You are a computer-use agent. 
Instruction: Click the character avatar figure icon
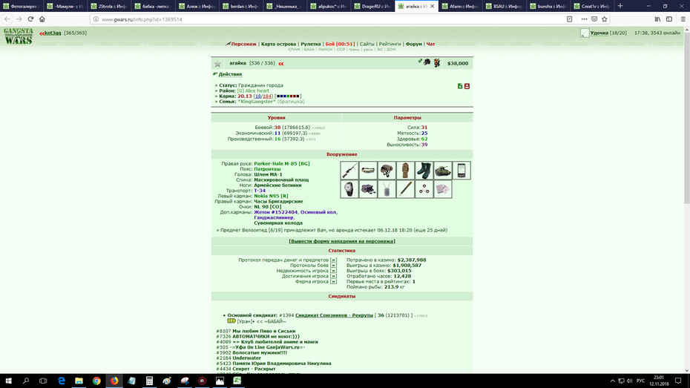[436, 63]
